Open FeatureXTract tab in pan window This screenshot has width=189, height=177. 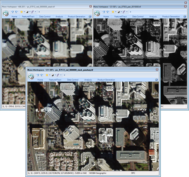[121, 17]
